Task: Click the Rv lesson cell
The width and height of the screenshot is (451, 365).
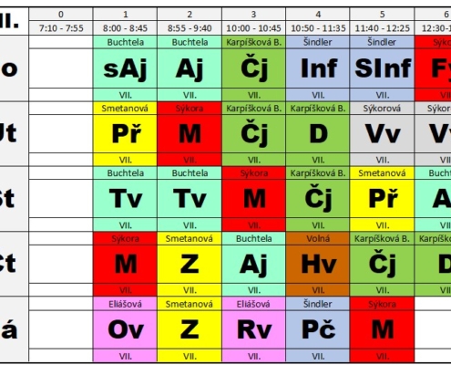Action: pos(253,329)
